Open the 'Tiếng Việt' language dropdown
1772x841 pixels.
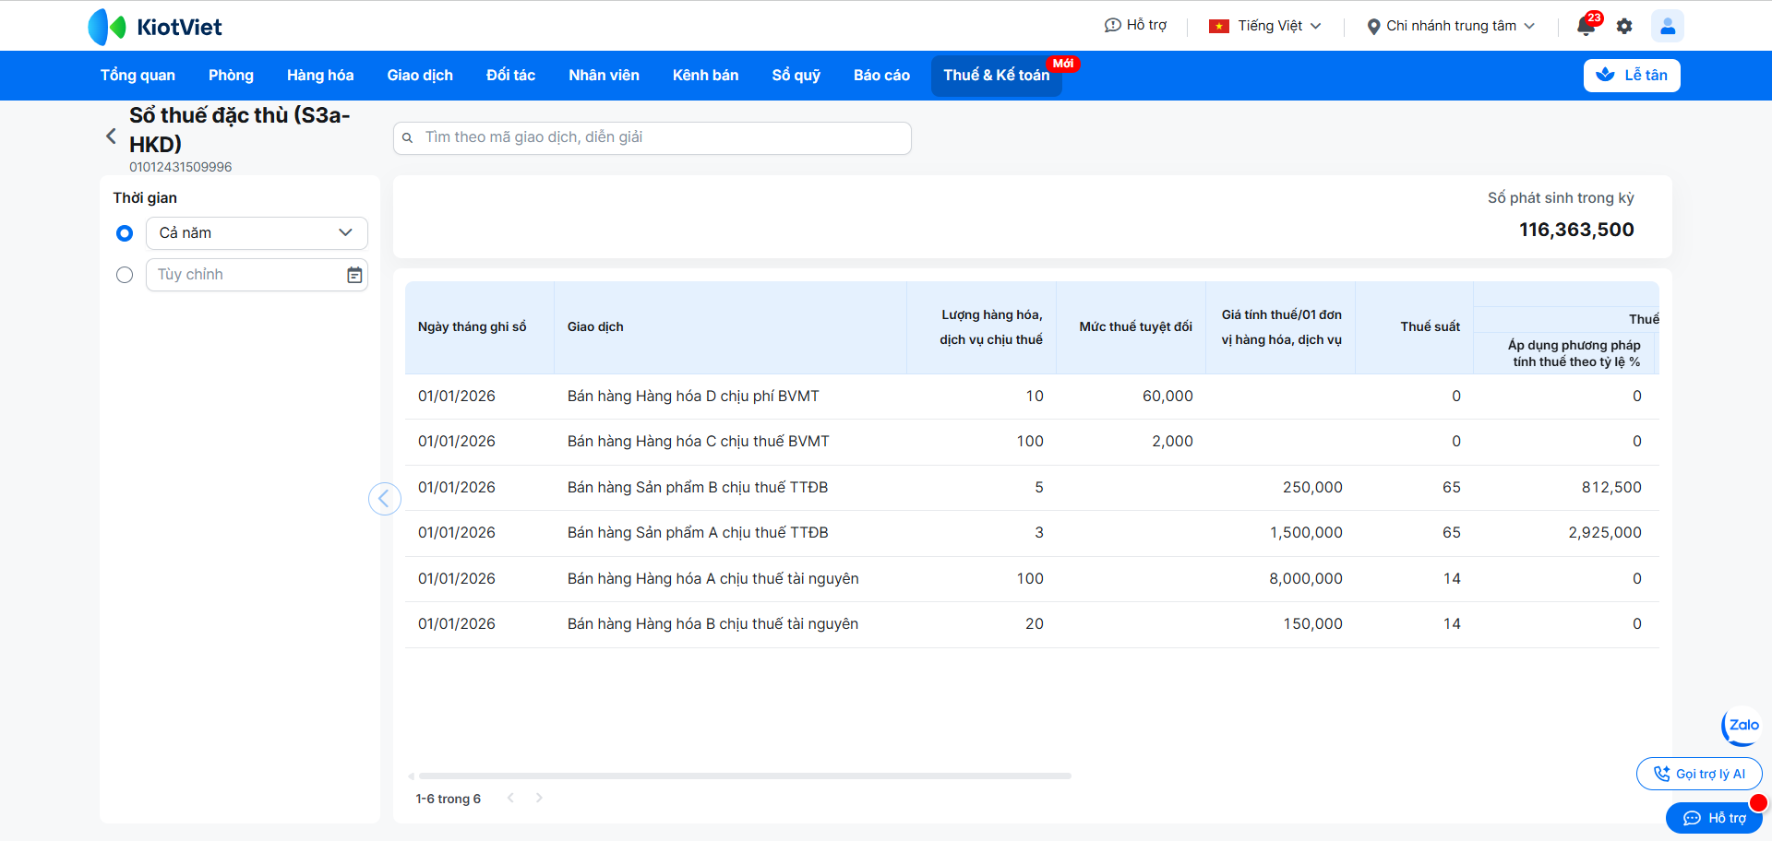pyautogui.click(x=1265, y=26)
